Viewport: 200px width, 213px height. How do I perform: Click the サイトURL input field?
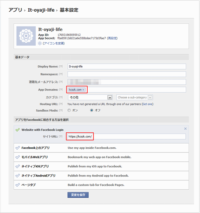[127, 136]
